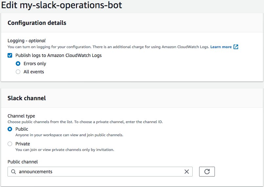The width and height of the screenshot is (264, 187).
Task: Select the Errors only radio option
Action: [x=18, y=64]
